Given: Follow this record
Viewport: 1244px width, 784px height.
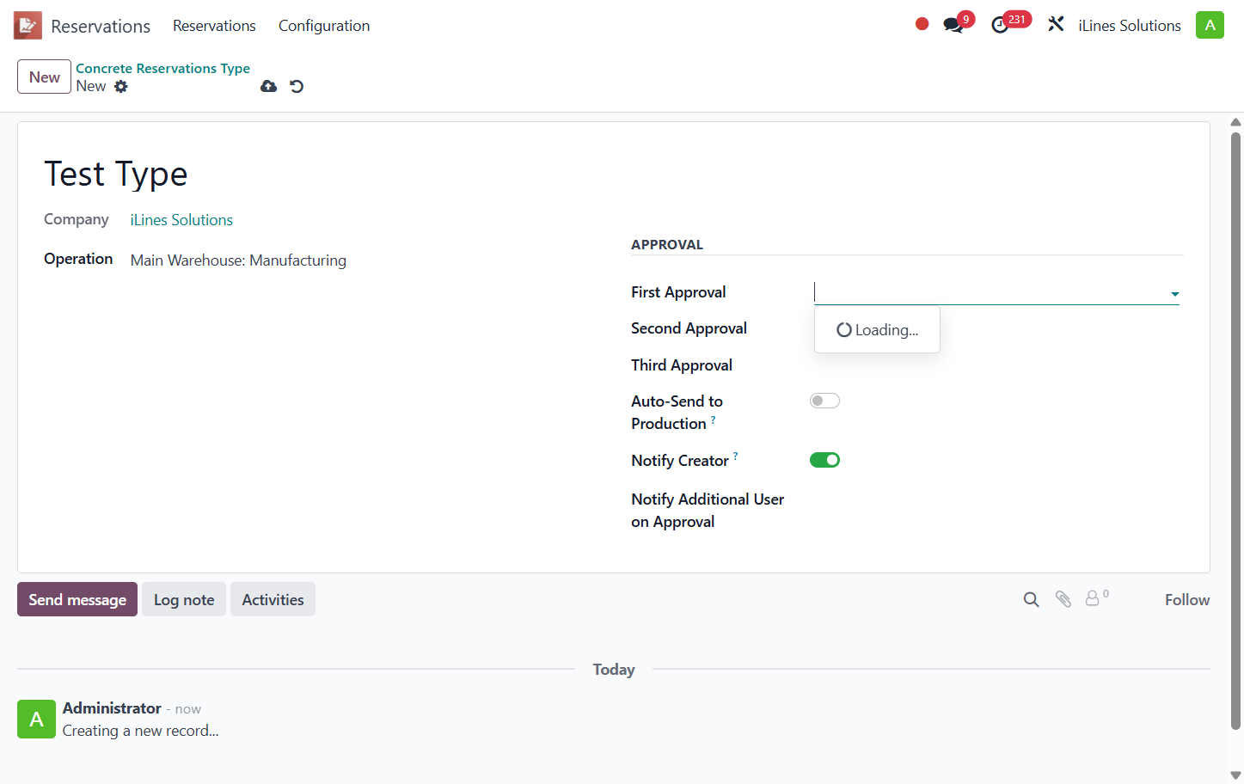Looking at the screenshot, I should pyautogui.click(x=1187, y=599).
